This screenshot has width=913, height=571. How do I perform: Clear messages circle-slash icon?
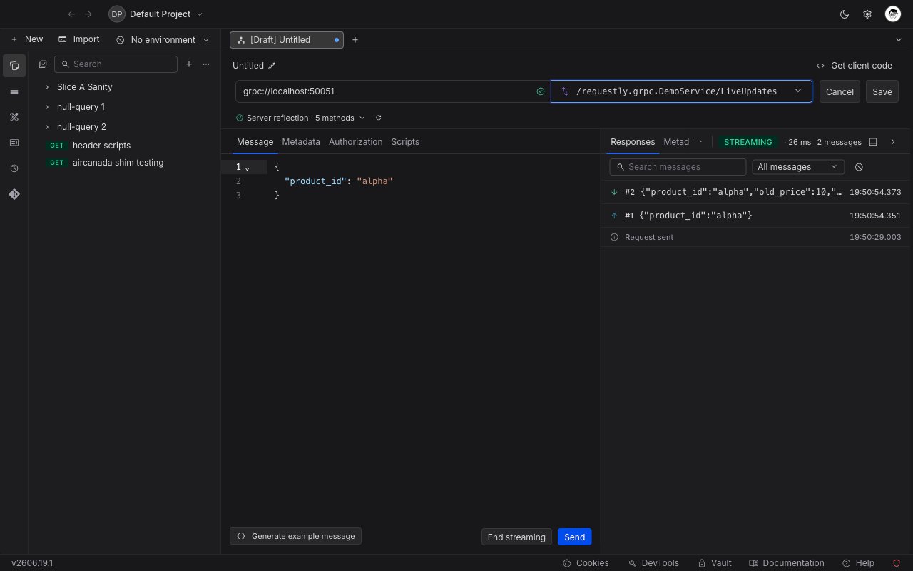pyautogui.click(x=859, y=167)
